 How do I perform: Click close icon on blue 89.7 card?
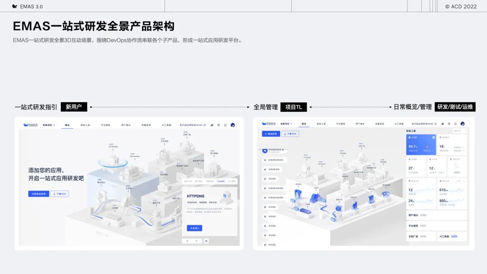pos(434,137)
